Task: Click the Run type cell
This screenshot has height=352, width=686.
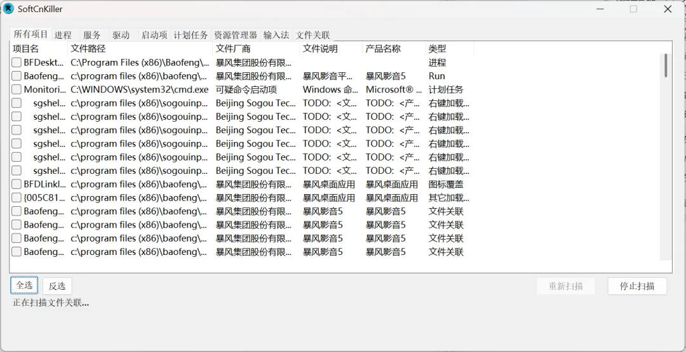Action: [436, 76]
